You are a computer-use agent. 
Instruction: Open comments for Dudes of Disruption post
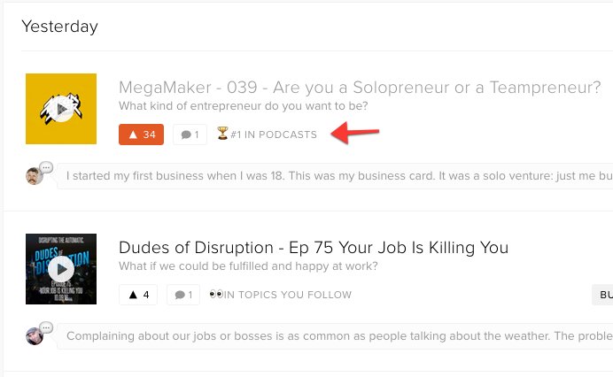click(183, 295)
